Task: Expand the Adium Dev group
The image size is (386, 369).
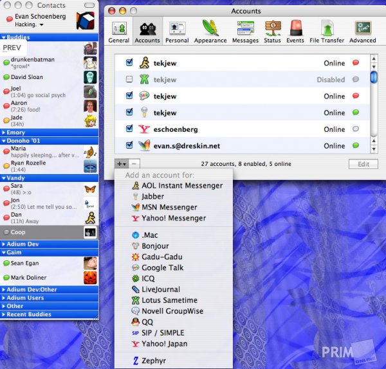Action: pos(3,244)
